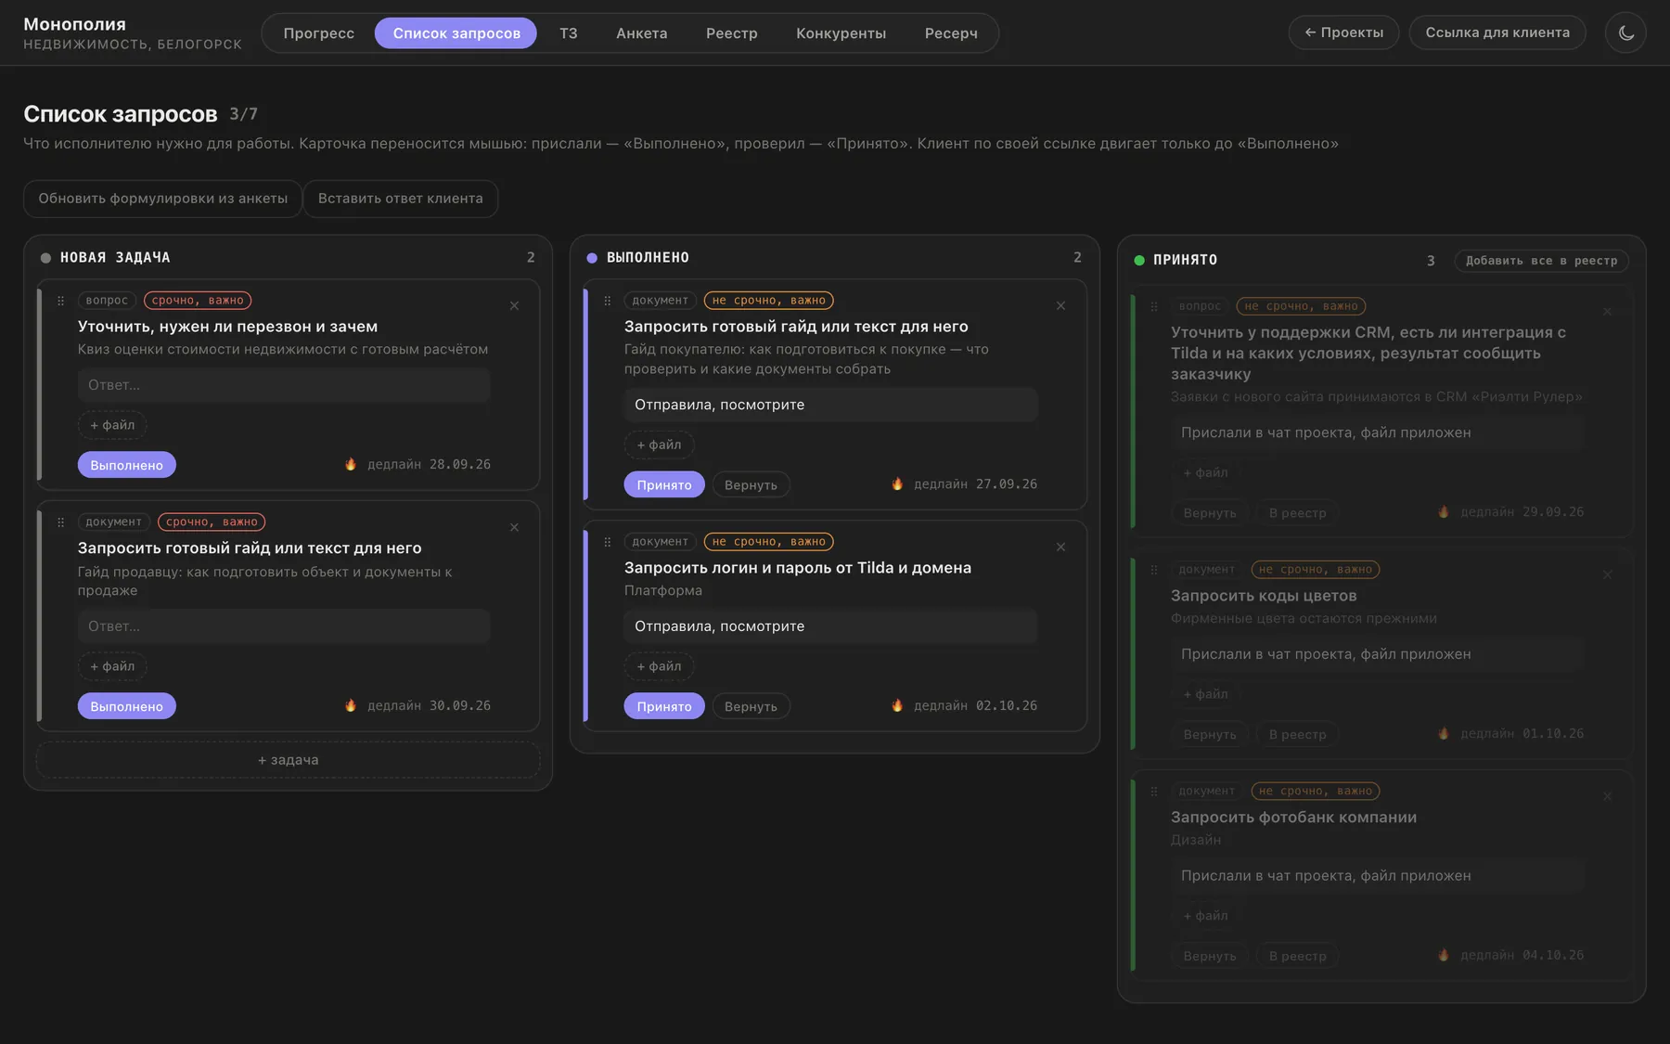Screen dimensions: 1670x1044
Task: Grab drag handle of Tilda login card
Action: (607, 542)
